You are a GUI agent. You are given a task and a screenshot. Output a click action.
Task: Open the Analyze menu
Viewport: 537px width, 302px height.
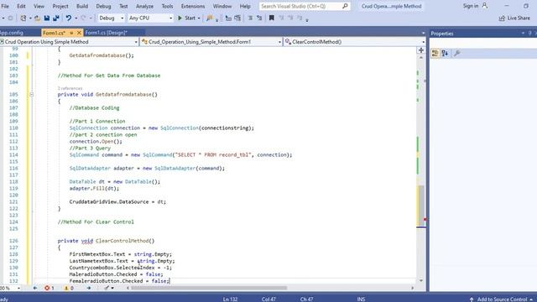coord(144,6)
